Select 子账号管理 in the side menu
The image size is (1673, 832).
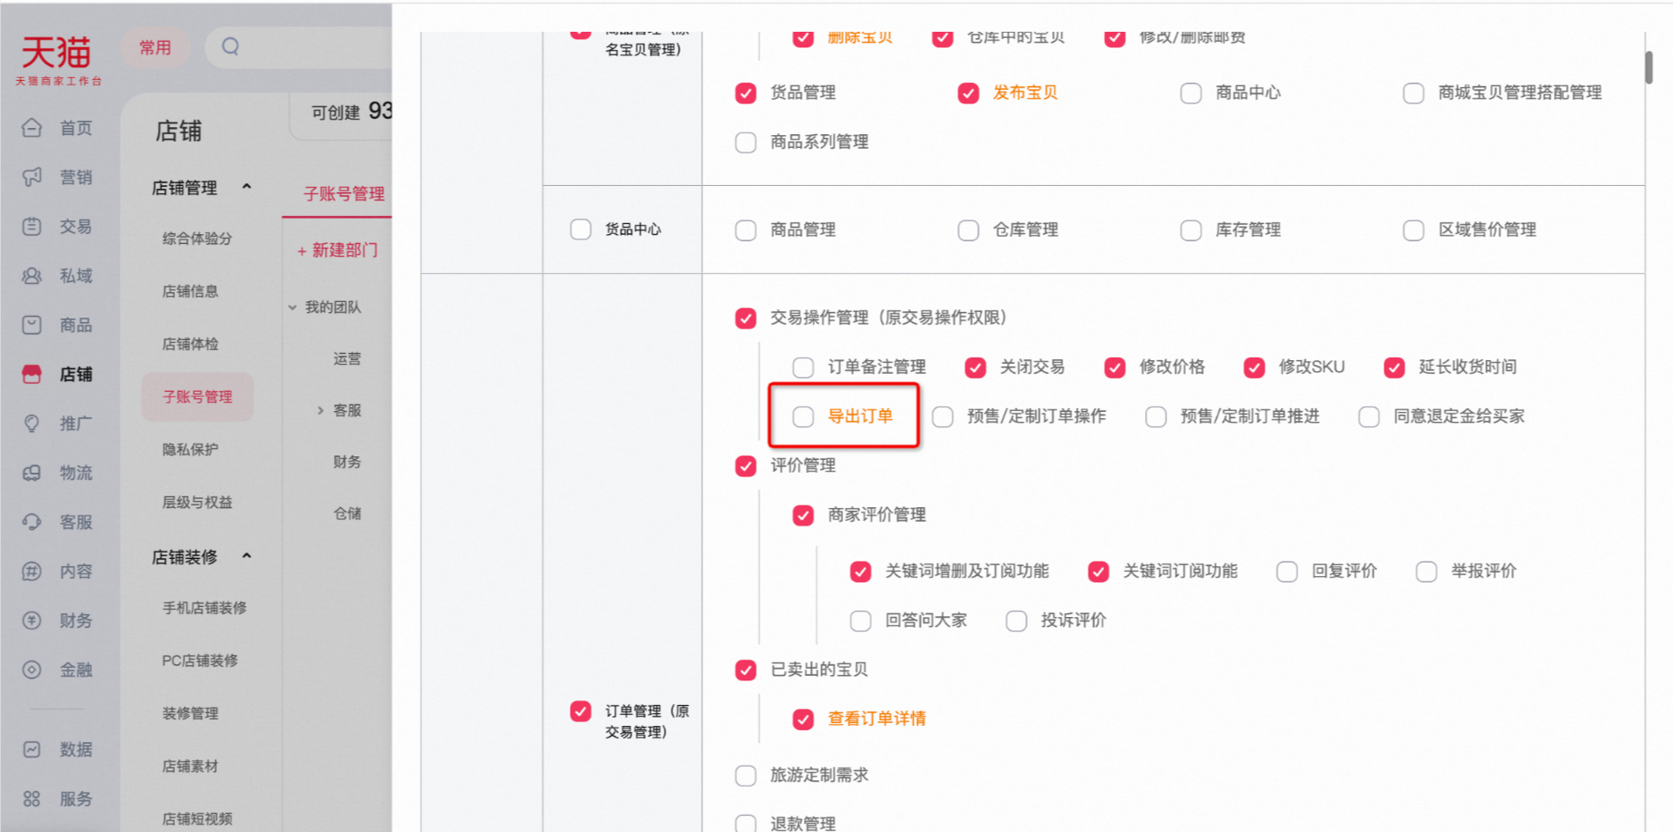198,396
